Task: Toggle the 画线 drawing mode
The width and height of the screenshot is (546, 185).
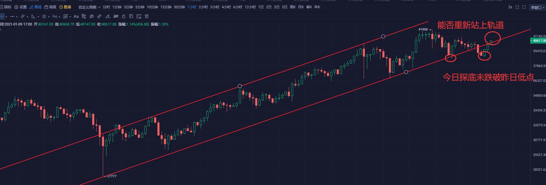Action: point(36,7)
